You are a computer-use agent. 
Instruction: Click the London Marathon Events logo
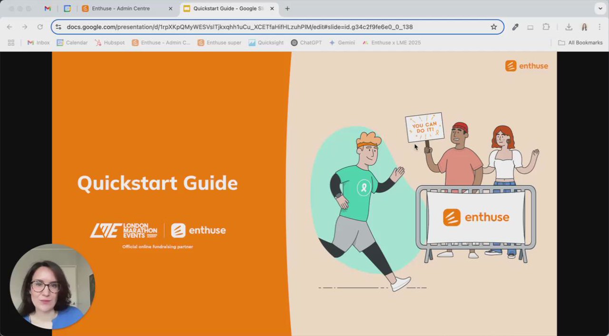pos(124,230)
